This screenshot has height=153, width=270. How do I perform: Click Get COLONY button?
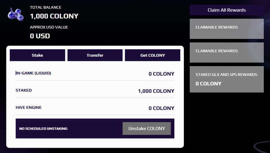153,55
